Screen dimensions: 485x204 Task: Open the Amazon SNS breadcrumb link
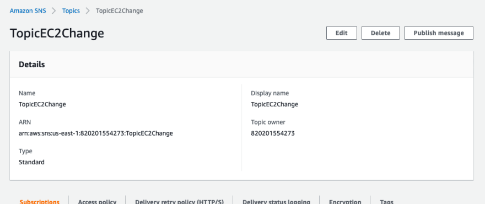(x=28, y=11)
